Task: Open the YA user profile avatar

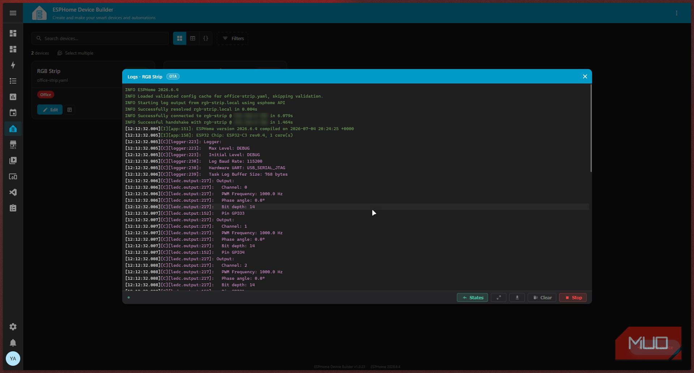Action: [x=13, y=359]
